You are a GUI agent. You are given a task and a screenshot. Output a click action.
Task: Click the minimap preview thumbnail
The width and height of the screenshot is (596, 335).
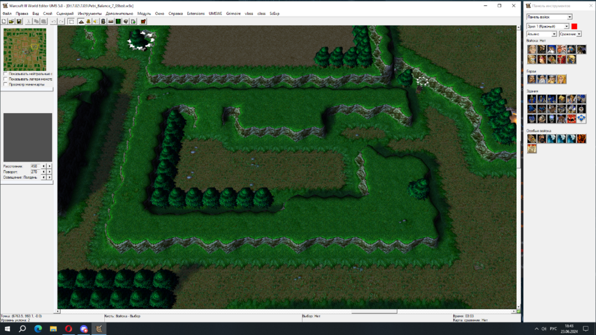point(24,49)
